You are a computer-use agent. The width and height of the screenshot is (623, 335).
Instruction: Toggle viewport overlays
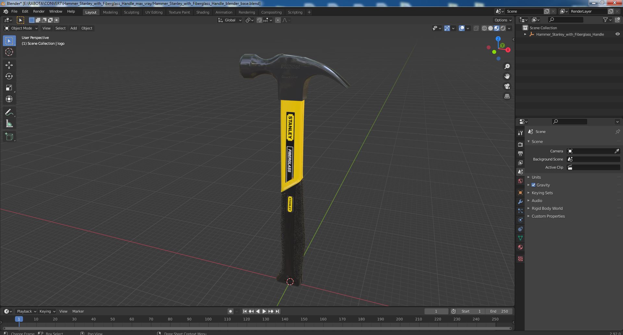tap(462, 29)
